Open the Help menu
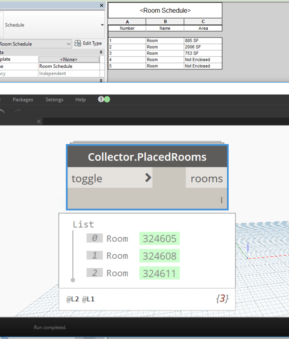The width and height of the screenshot is (289, 339). pyautogui.click(x=81, y=100)
